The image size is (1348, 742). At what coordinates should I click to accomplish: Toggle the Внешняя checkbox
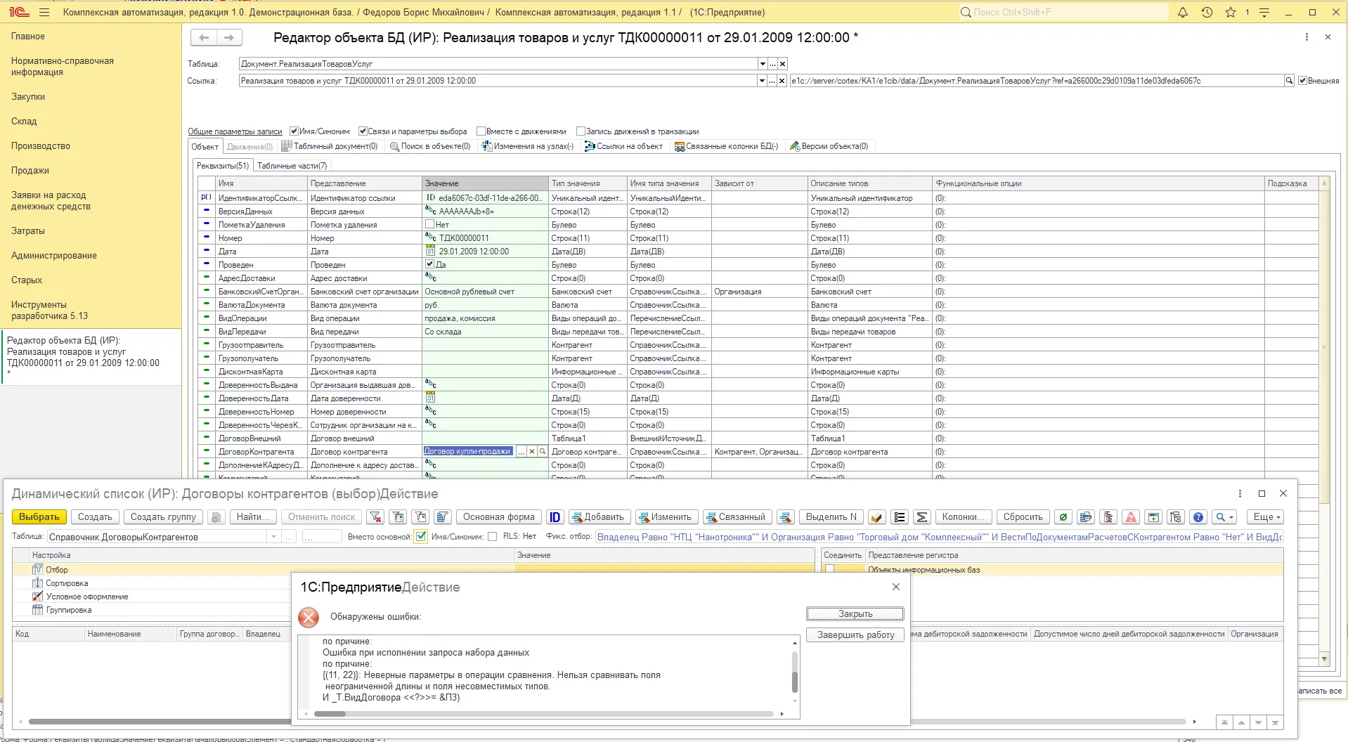[x=1302, y=81]
